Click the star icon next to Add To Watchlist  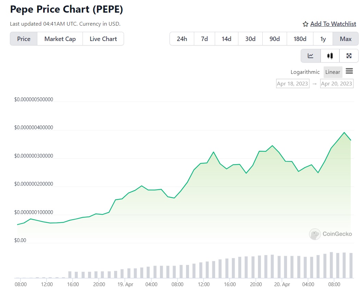[305, 24]
